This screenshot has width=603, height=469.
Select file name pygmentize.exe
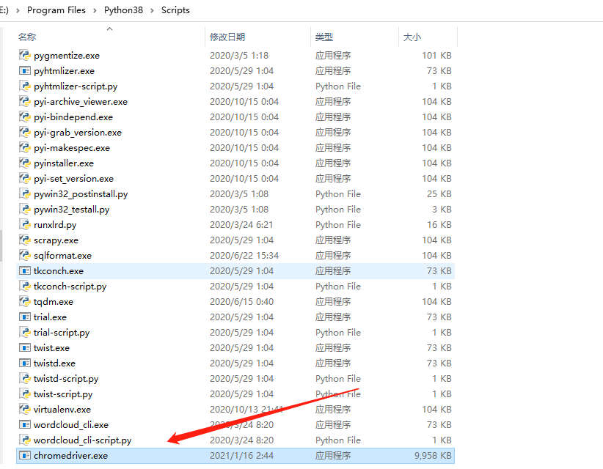67,55
